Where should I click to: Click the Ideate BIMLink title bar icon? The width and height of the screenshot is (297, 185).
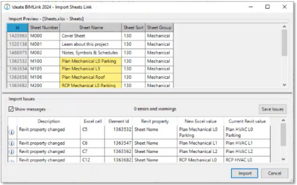pyautogui.click(x=6, y=7)
